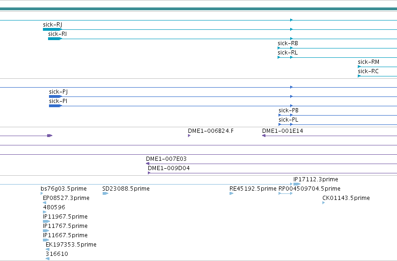Select the EP08527.3prime EST label

click(66, 198)
